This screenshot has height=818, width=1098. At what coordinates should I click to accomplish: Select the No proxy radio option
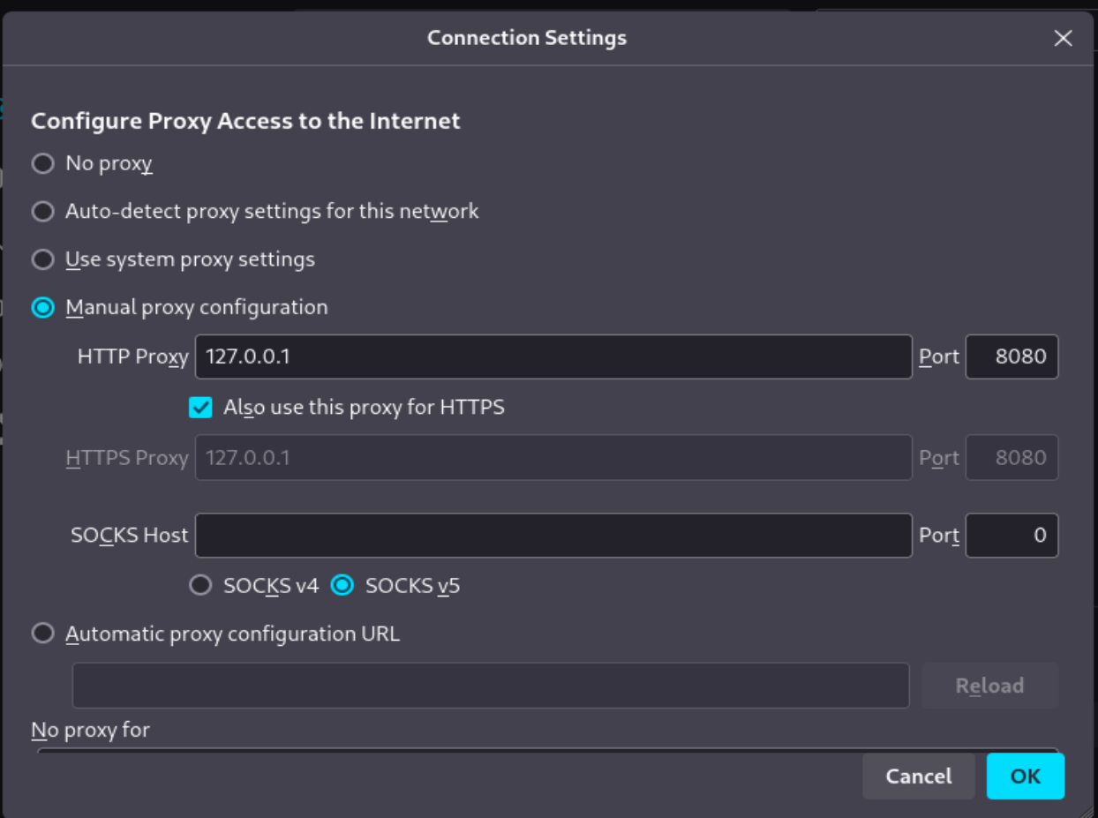[x=43, y=164]
